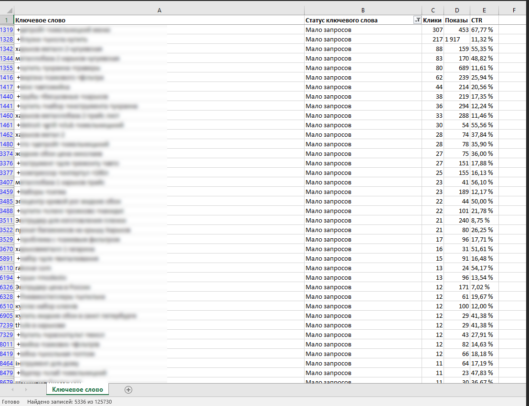The height and width of the screenshot is (406, 529).
Task: Select column F header
Action: (513, 10)
